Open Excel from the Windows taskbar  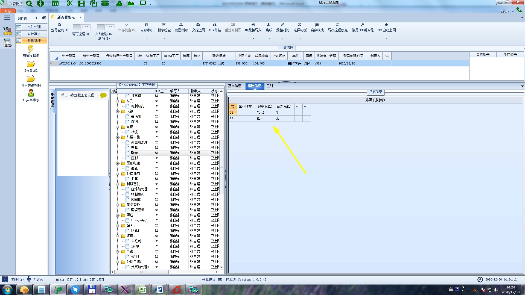click(142, 289)
